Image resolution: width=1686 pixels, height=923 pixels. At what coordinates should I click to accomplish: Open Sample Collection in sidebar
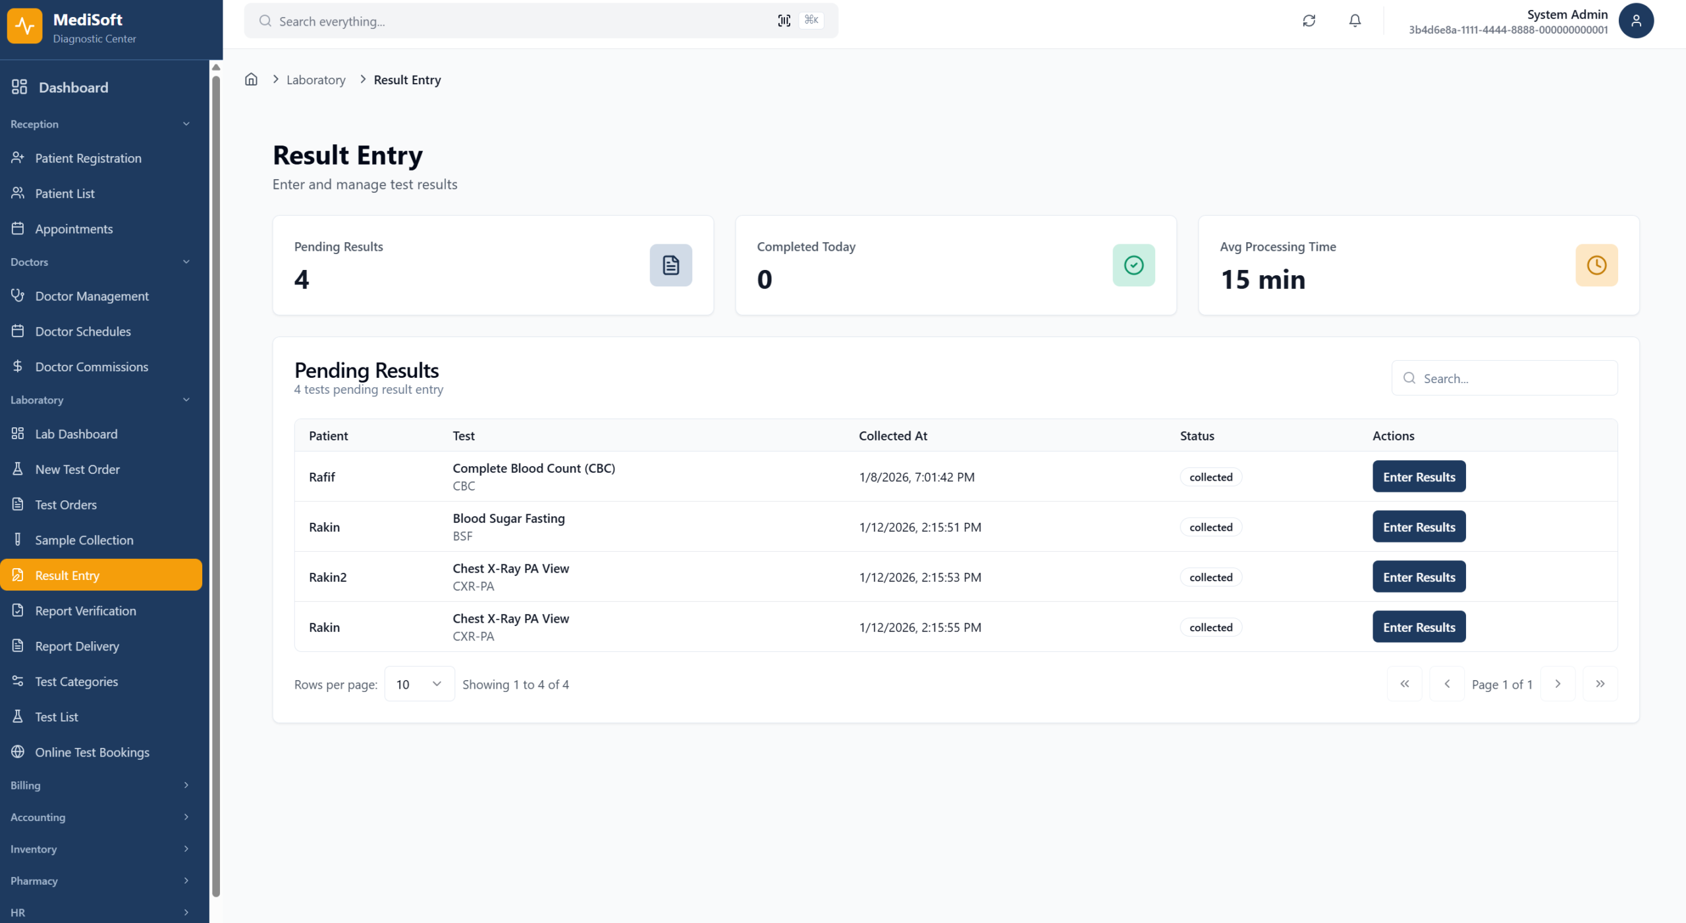[84, 540]
